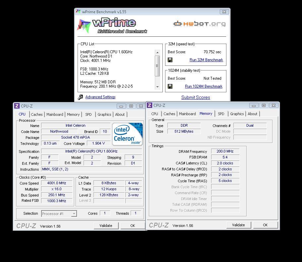Click the CPU List scroll up arrow

[x=157, y=52]
